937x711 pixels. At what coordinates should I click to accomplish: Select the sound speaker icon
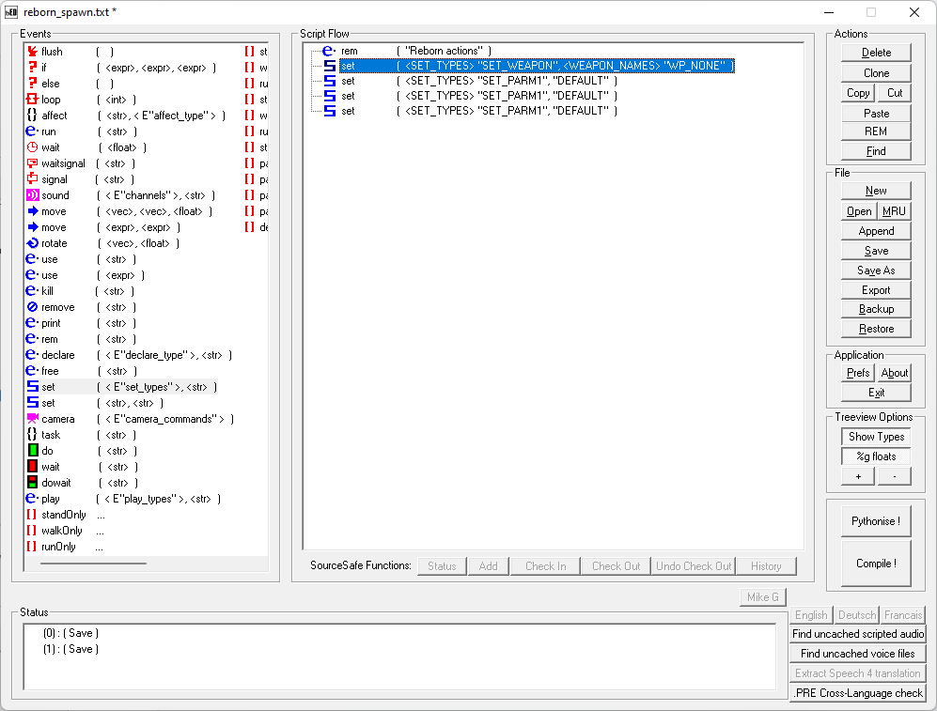pyautogui.click(x=32, y=195)
